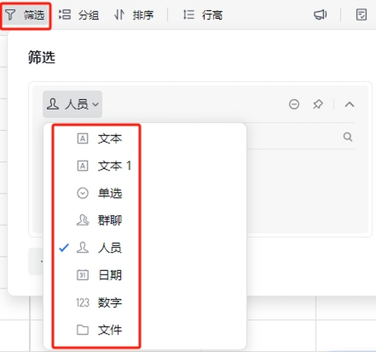Viewport: 376px width, 352px height.
Task: Pick the 数字 field option
Action: coord(145,302)
